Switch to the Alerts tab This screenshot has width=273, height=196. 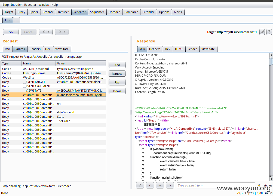[178, 12]
